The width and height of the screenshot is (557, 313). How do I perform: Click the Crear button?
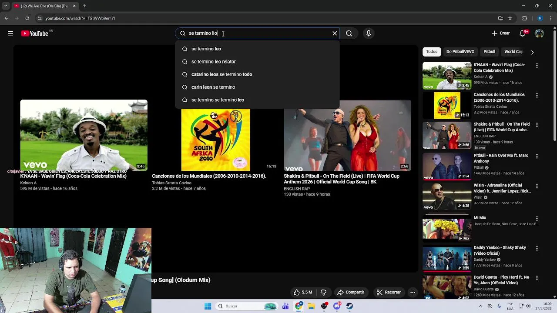point(501,33)
